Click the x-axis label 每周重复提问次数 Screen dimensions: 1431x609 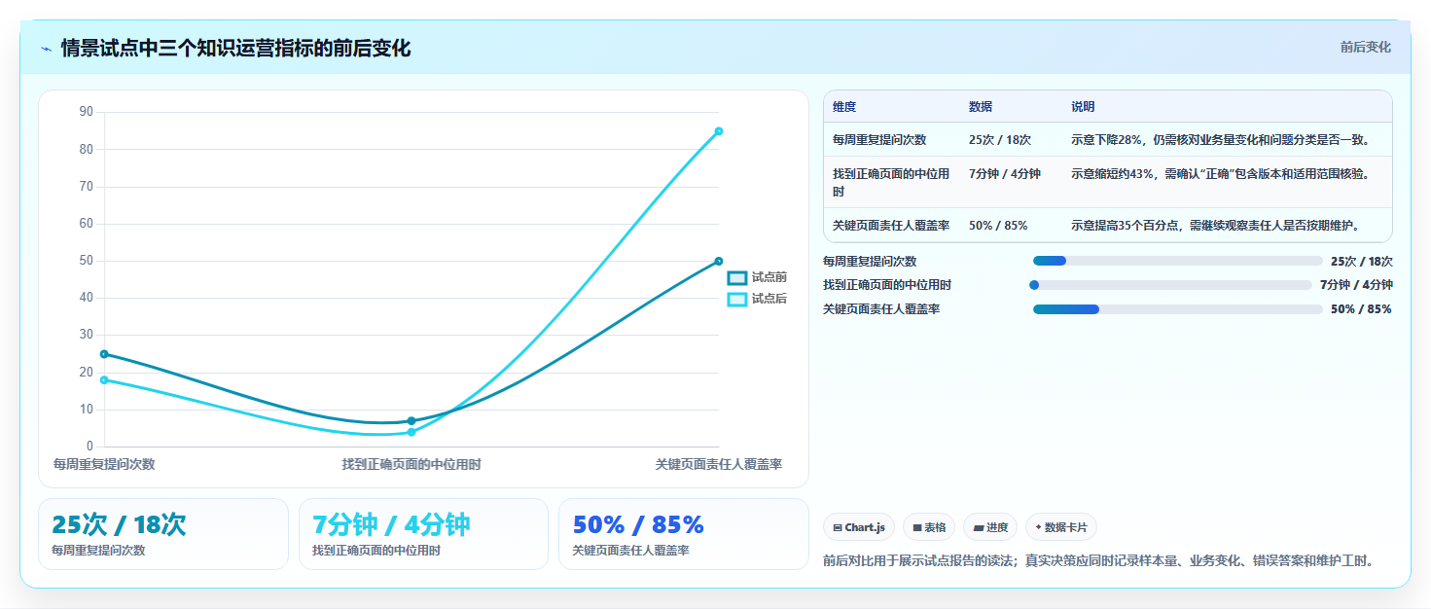[104, 465]
